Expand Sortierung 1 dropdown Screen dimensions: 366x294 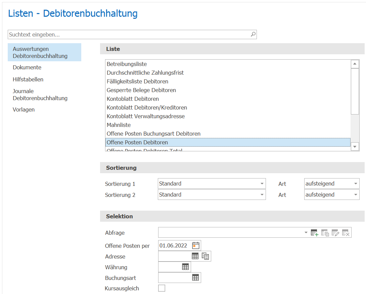[x=262, y=183]
